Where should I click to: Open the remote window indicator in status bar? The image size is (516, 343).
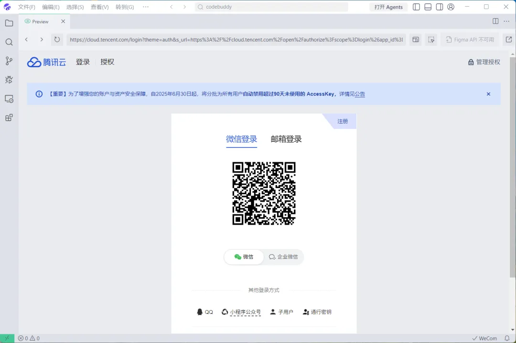click(7, 338)
